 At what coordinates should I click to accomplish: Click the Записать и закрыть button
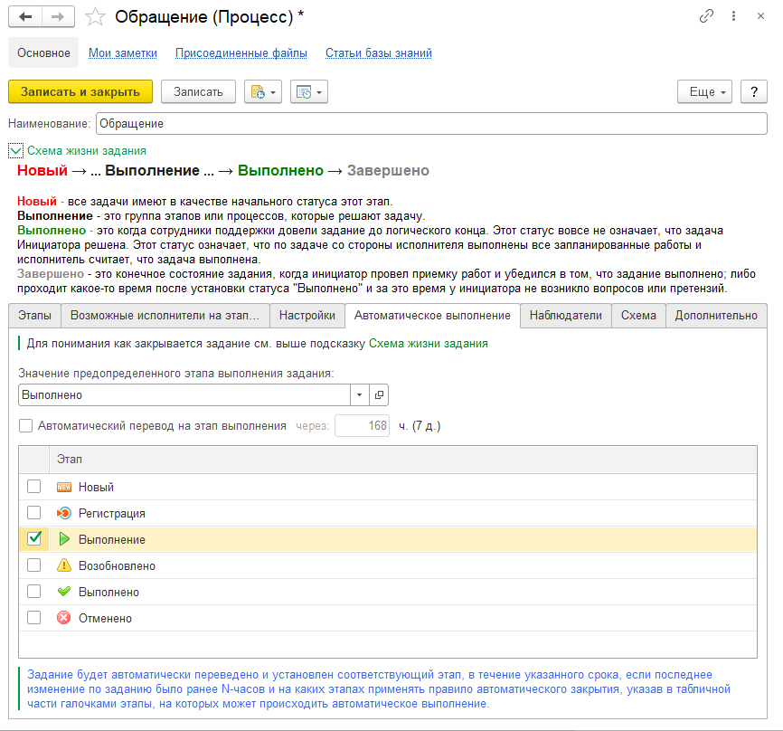point(80,91)
